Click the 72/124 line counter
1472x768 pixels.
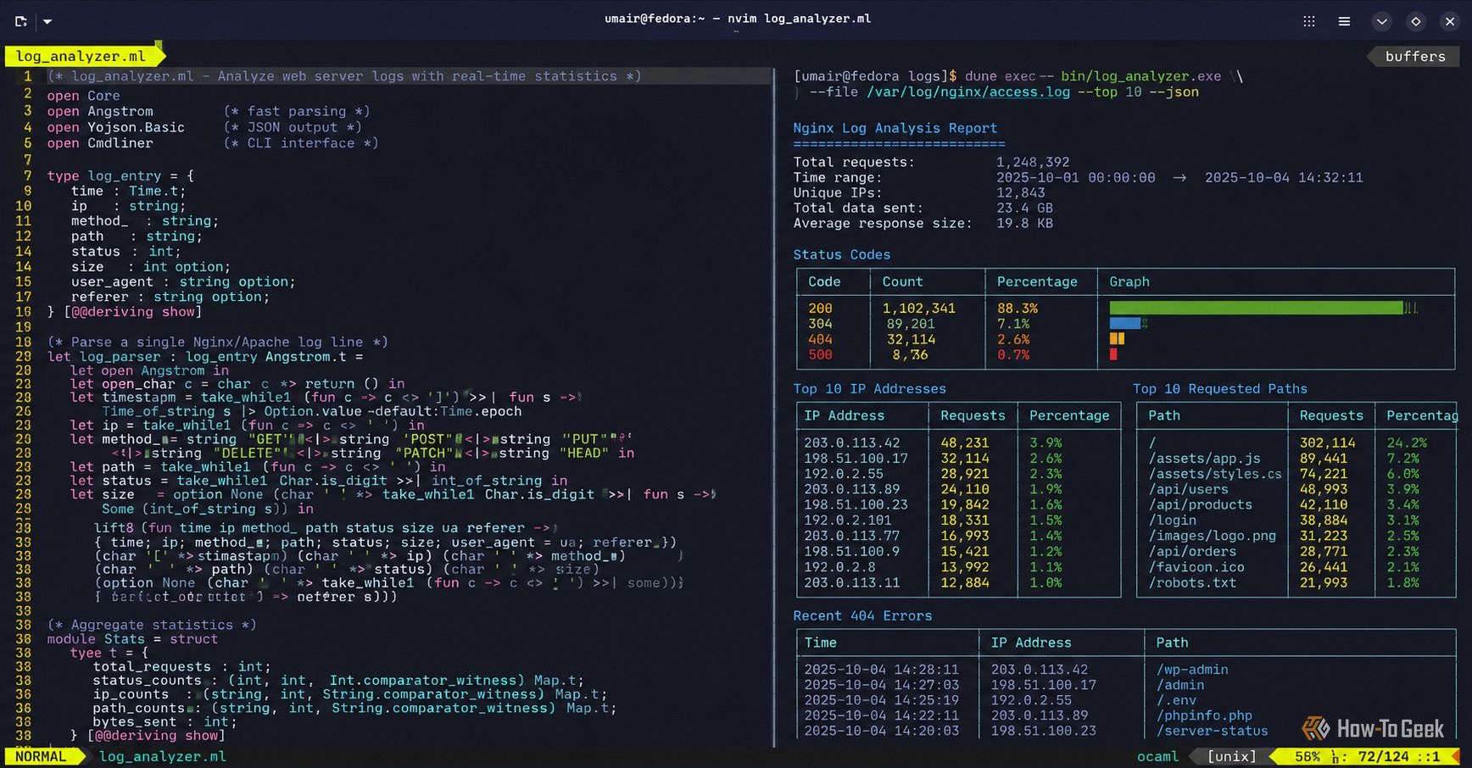pyautogui.click(x=1383, y=756)
